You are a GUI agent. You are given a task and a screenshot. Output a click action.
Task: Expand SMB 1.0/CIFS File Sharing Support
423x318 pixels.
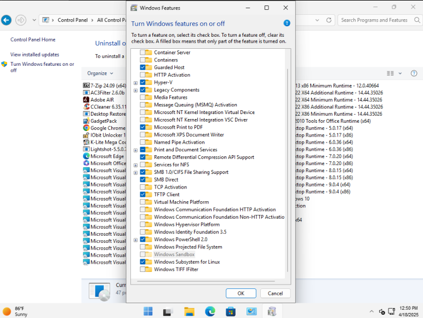[136, 173]
